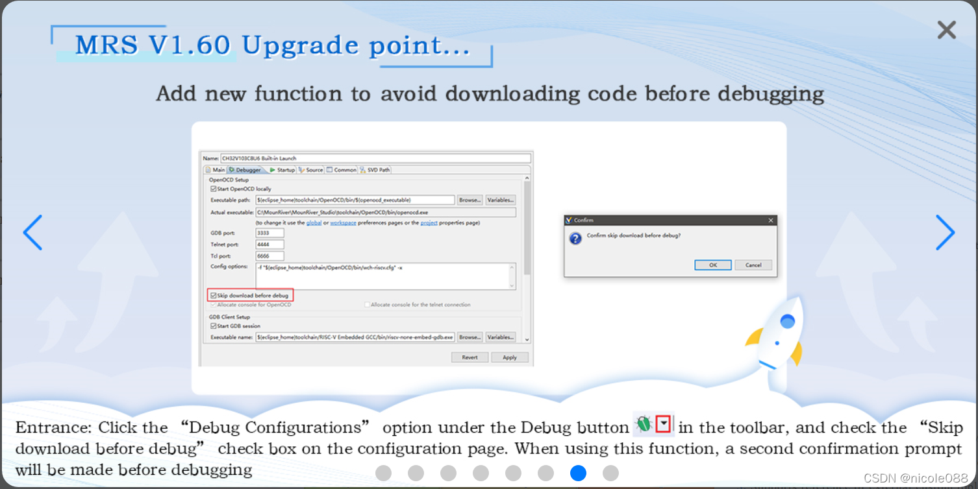This screenshot has height=489, width=978.
Task: Close the Confirm dialog with its X
Action: pos(771,221)
